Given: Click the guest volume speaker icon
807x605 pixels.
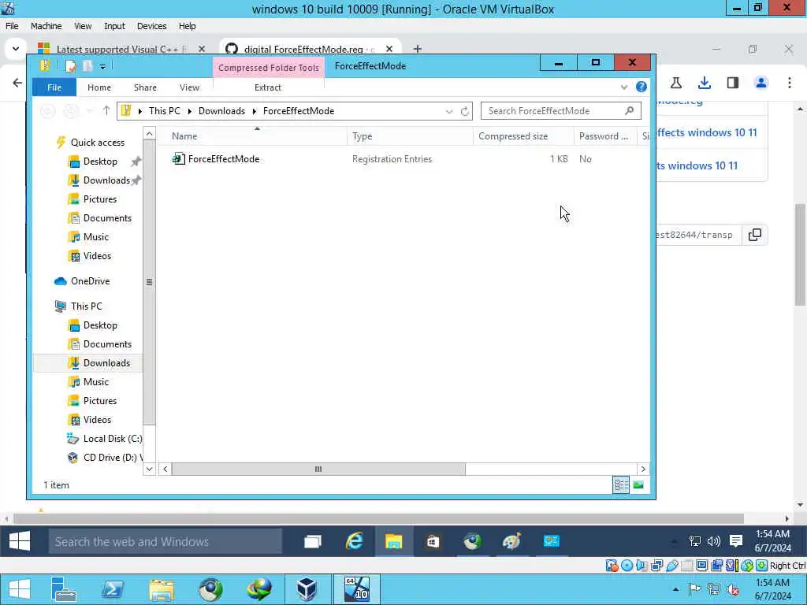Looking at the screenshot, I should pyautogui.click(x=714, y=540).
